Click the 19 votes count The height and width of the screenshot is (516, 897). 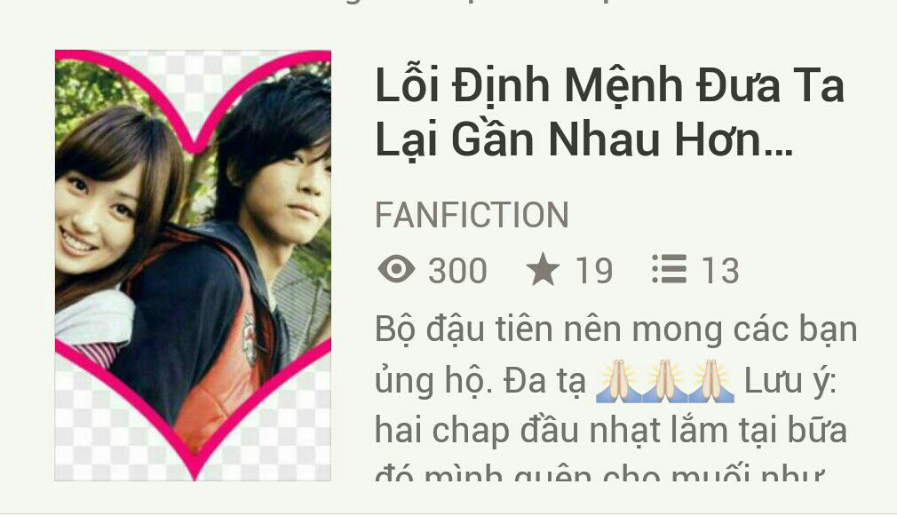(594, 270)
